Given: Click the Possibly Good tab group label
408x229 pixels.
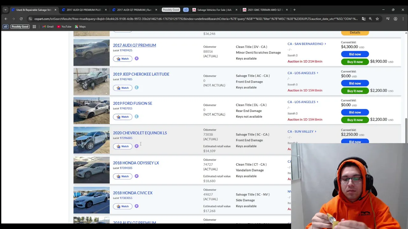Looking at the screenshot, I should 171,10.
